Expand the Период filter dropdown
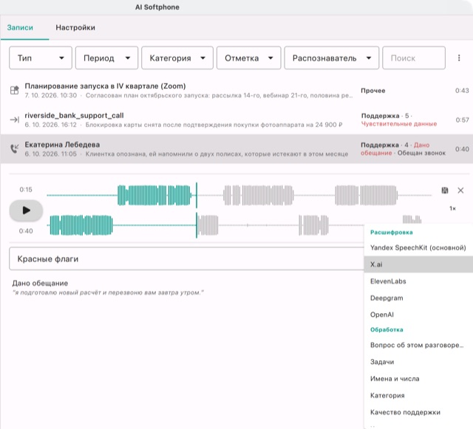The height and width of the screenshot is (429, 473). [106, 58]
